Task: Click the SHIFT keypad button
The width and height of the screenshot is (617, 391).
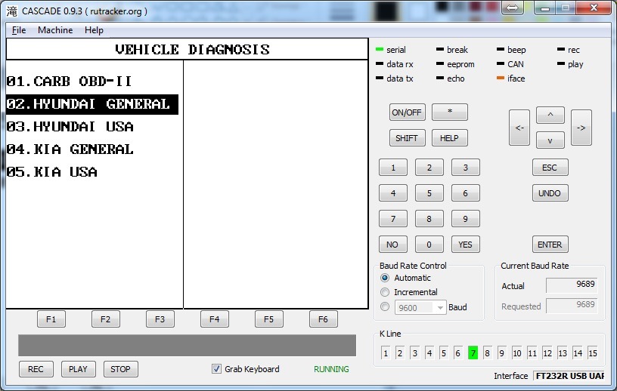Action: pos(407,138)
